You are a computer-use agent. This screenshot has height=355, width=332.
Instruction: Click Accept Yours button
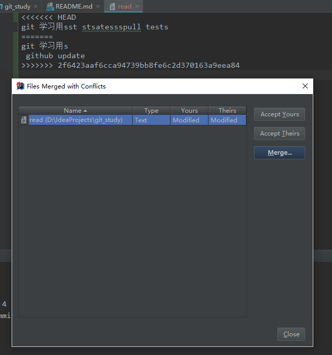[x=279, y=114]
